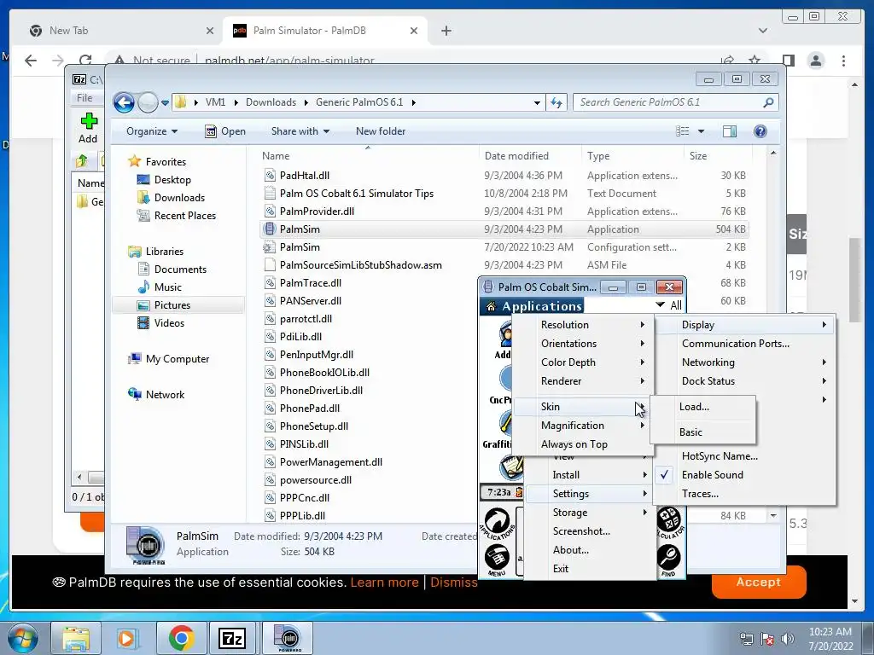This screenshot has width=874, height=655.
Task: Click the Palm Find silkscreen button
Action: pos(669,559)
